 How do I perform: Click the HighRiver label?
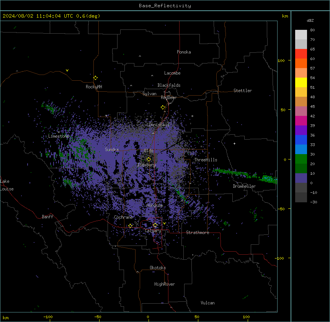point(165,284)
